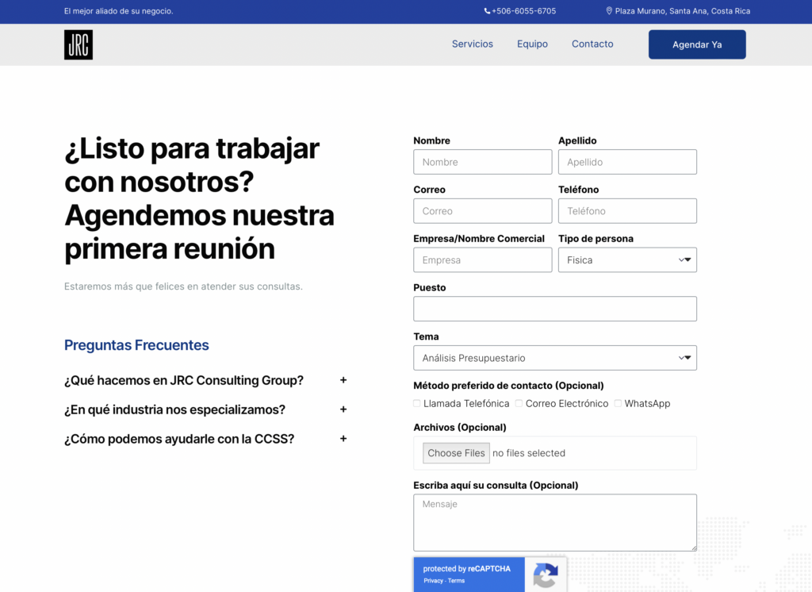This screenshot has width=812, height=592.
Task: Expand ¿En qué industria nos especializamos?
Action: pyautogui.click(x=205, y=409)
